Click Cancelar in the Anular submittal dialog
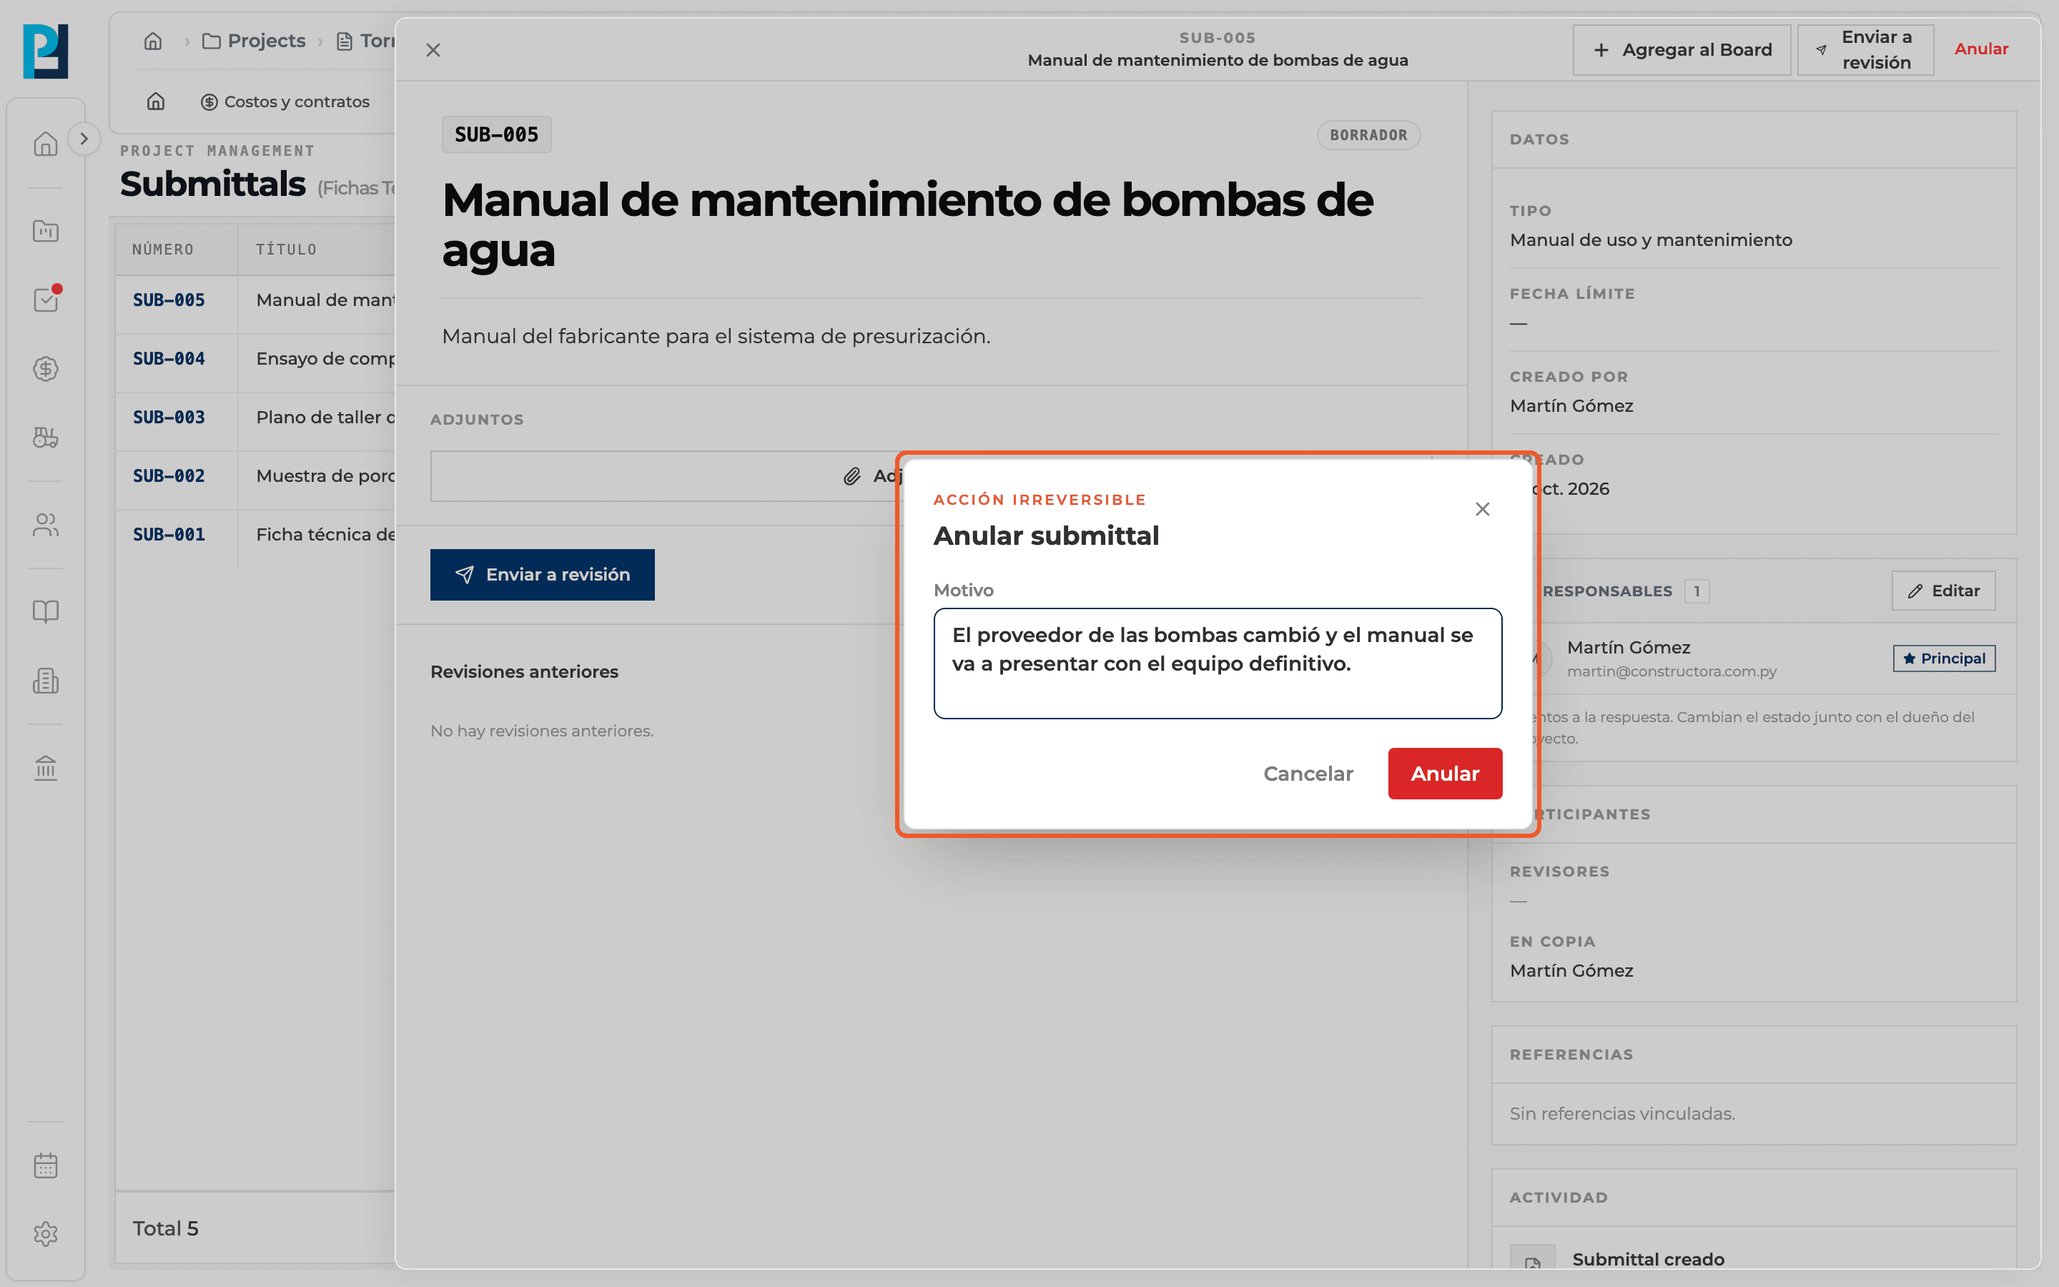The image size is (2059, 1287). click(1308, 773)
